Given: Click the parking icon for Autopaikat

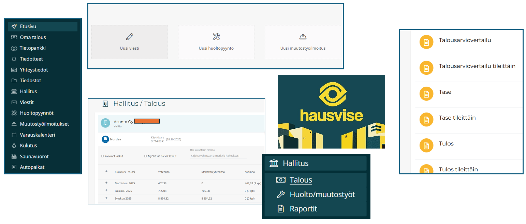Looking at the screenshot, I should point(14,167).
